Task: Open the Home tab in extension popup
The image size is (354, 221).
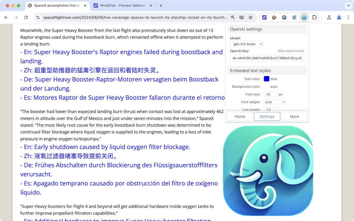Action: click(240, 117)
